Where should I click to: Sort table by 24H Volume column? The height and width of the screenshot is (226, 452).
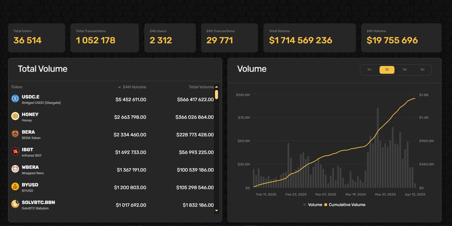point(132,87)
